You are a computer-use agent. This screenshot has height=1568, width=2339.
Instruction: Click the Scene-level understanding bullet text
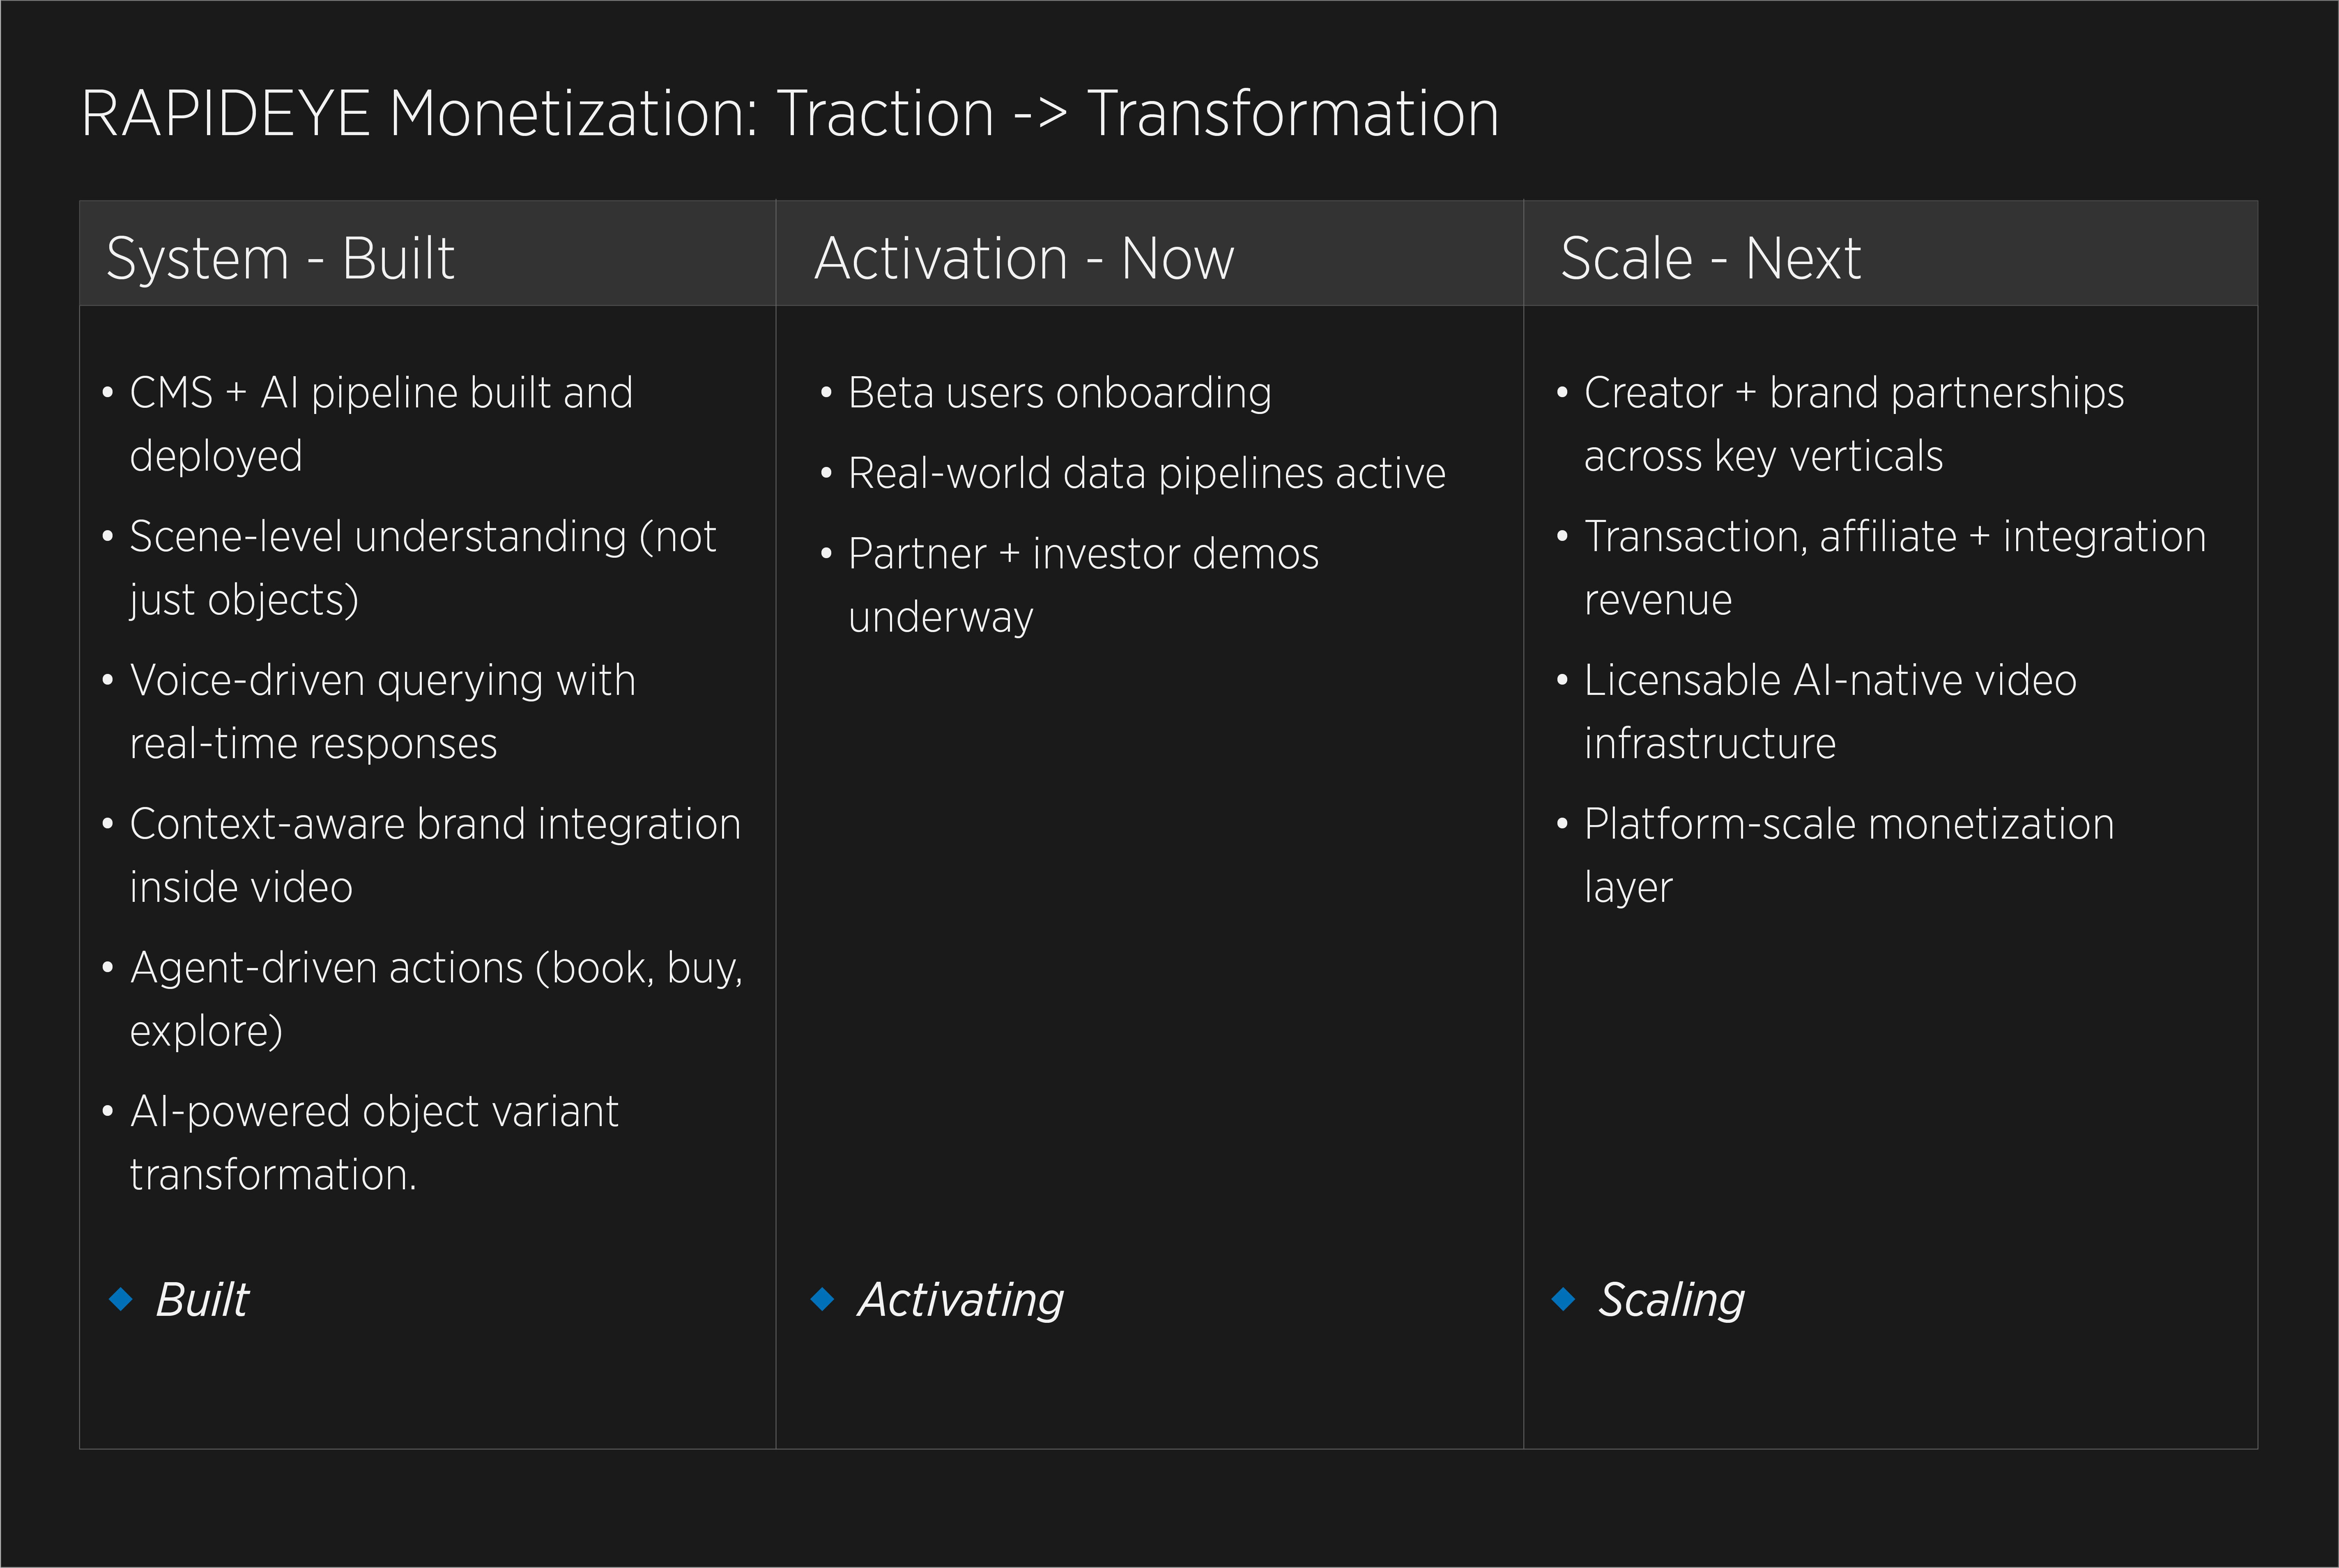pos(423,568)
